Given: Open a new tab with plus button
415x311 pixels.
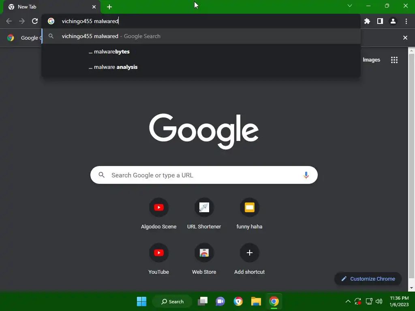Looking at the screenshot, I should (109, 7).
